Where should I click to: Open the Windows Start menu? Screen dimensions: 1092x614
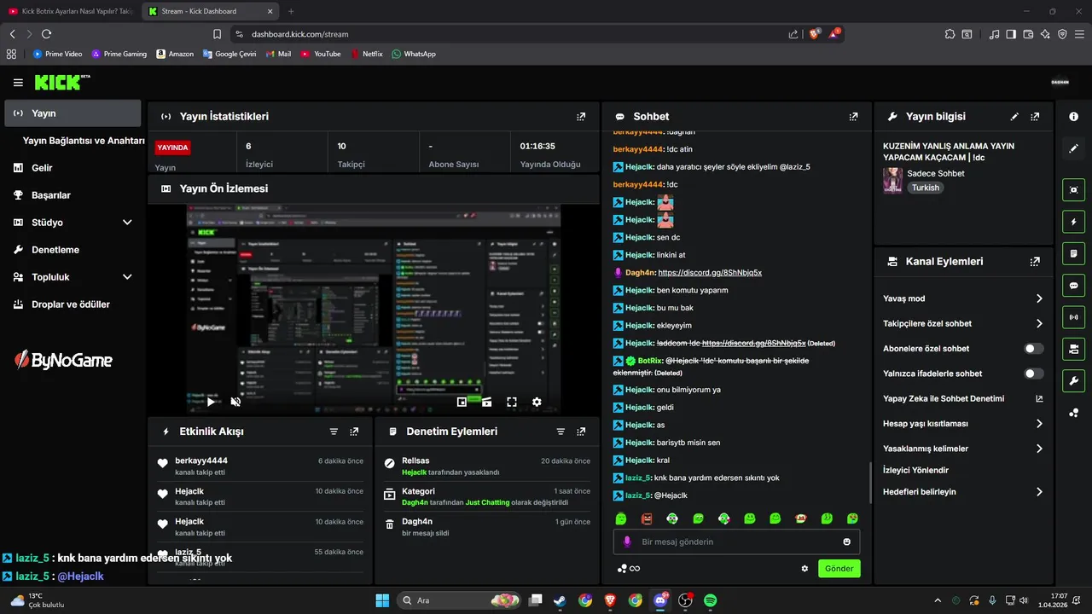pyautogui.click(x=381, y=600)
